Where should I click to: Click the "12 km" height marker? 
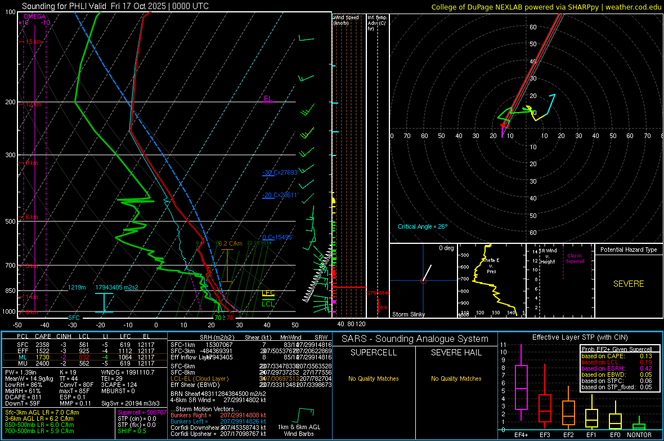click(x=33, y=104)
